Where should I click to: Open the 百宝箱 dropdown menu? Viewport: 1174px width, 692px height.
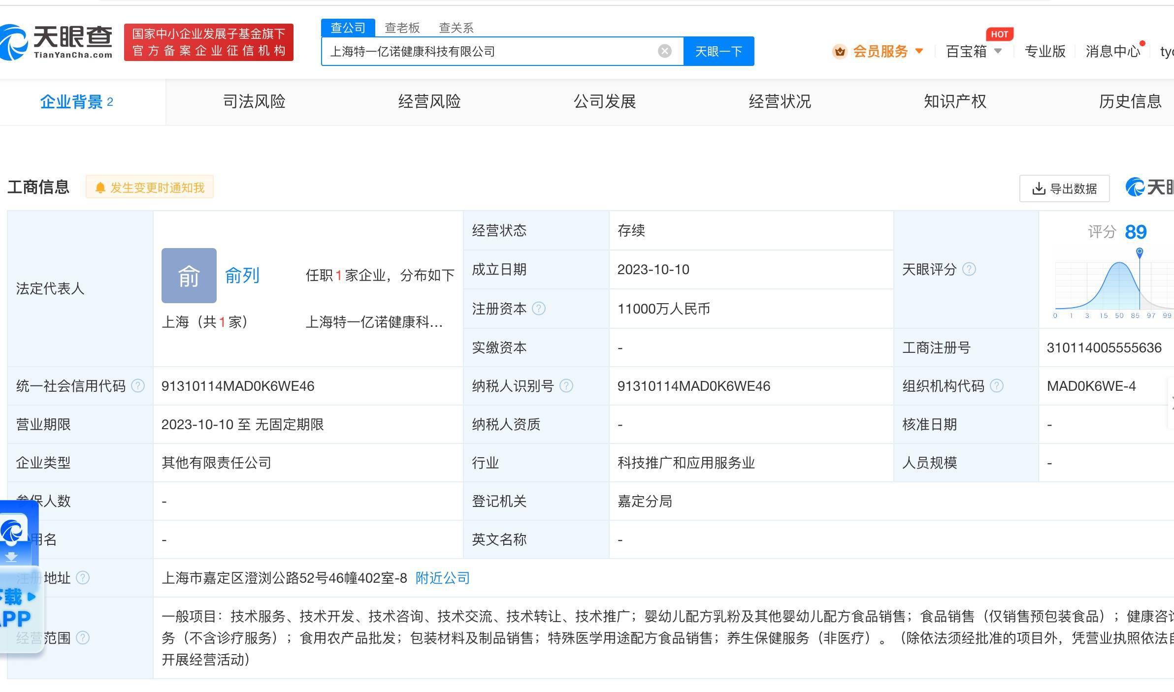[x=973, y=51]
